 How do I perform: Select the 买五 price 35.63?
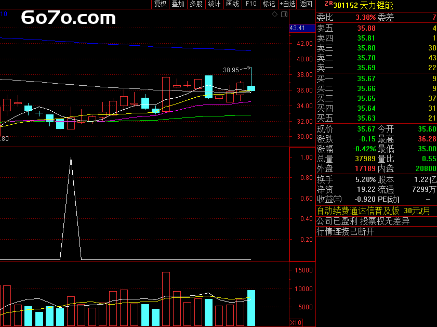point(366,118)
